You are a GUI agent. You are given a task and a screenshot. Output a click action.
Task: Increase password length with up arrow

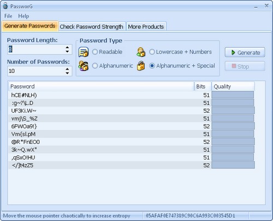click(67, 48)
